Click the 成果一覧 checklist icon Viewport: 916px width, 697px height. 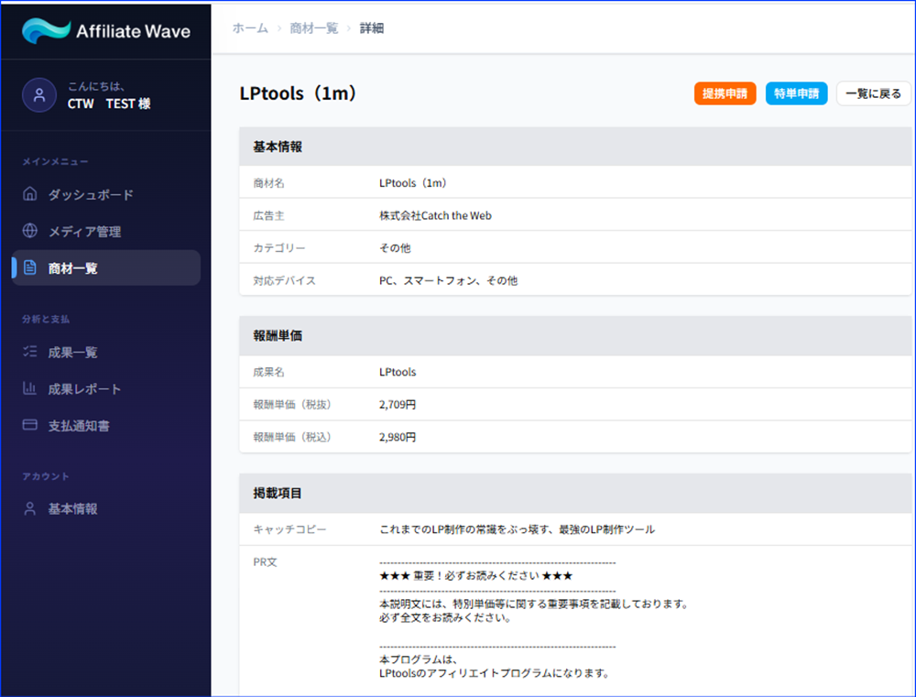pyautogui.click(x=30, y=352)
